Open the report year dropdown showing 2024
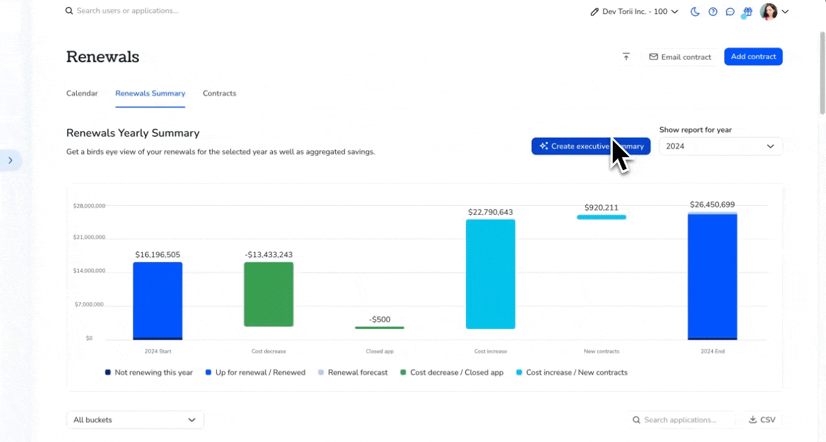Screen dimensions: 826x442 point(720,146)
